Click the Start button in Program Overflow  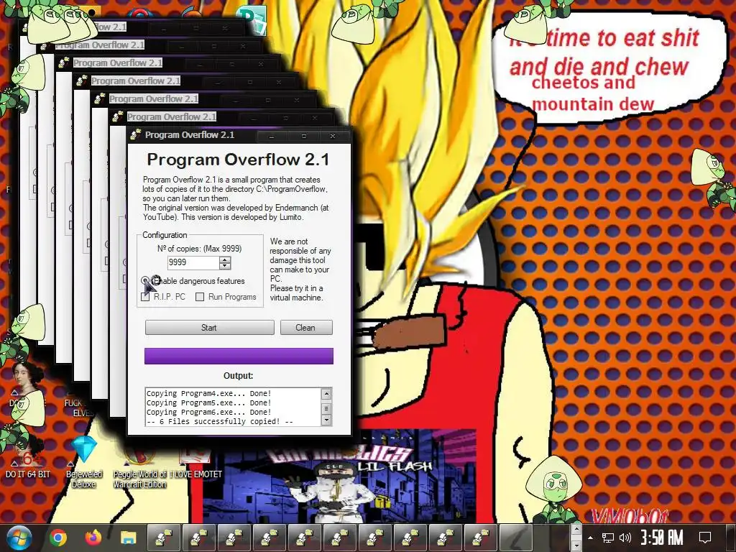click(209, 328)
